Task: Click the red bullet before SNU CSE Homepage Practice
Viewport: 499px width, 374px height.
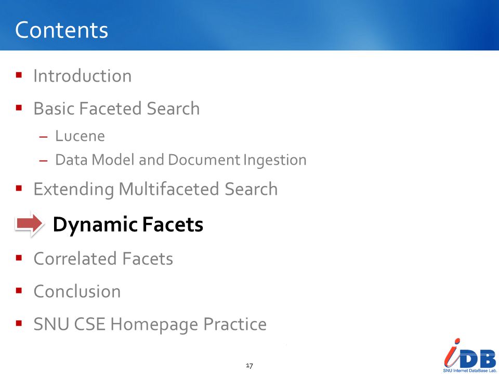Action: [19, 324]
